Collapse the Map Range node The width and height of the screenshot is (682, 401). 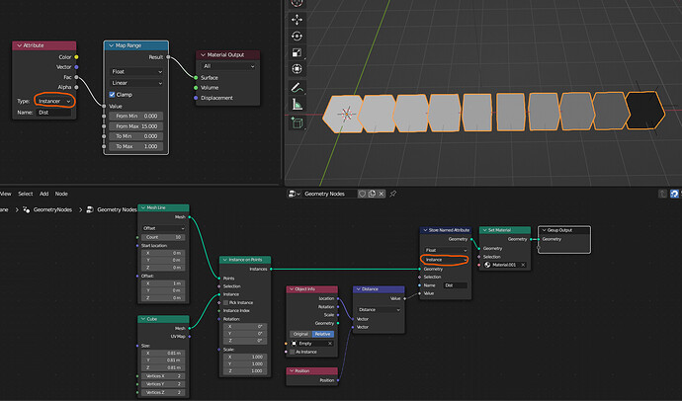[112, 45]
